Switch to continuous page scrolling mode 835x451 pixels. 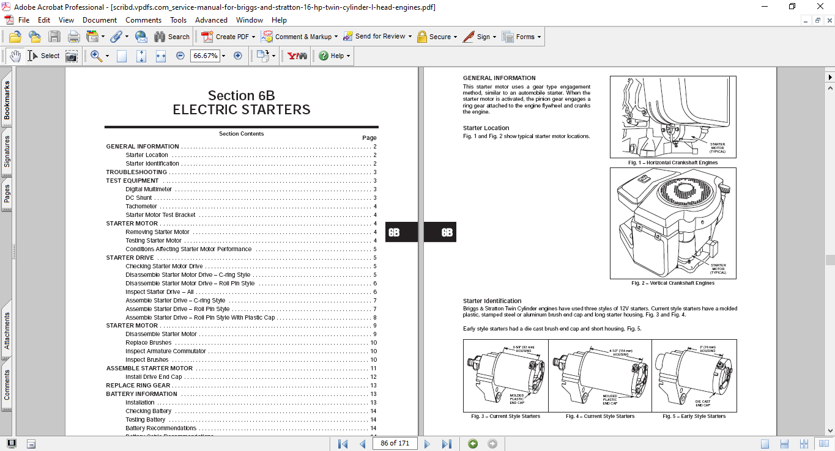pyautogui.click(x=784, y=443)
